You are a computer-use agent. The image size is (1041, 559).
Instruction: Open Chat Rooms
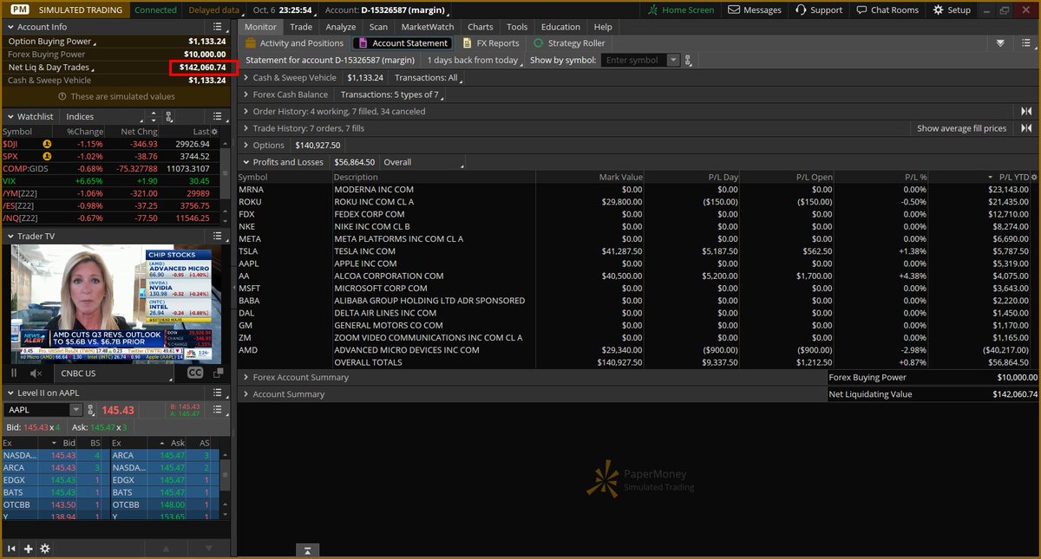pos(887,10)
